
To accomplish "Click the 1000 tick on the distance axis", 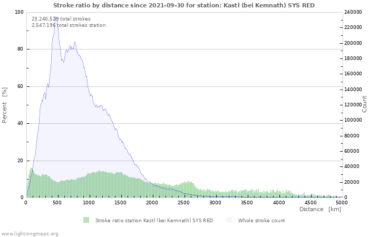I will tap(89, 202).
